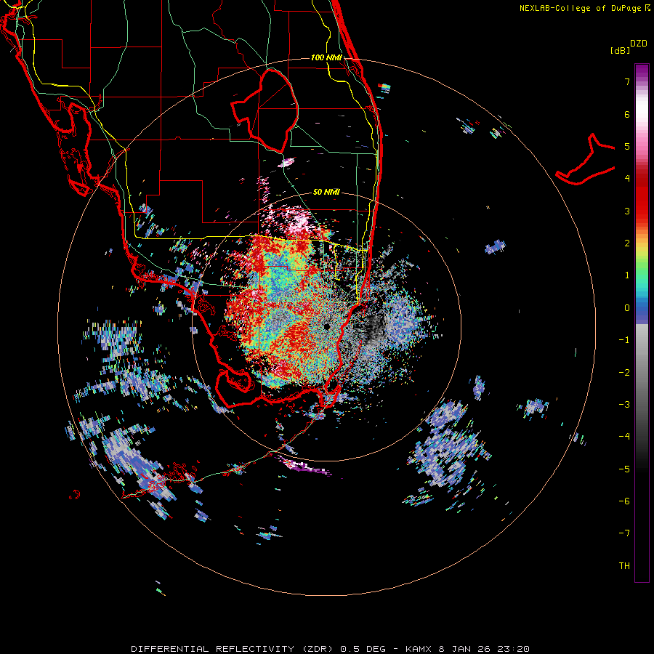This screenshot has width=654, height=654.
Task: Click the 5 value on color scale
Action: coord(627,146)
